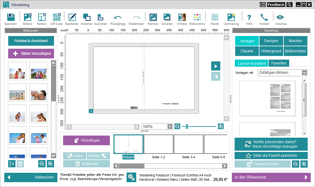Image resolution: width=315 pixels, height=187 pixels.
Task: Open the product settings gear options
Action: coord(131,177)
